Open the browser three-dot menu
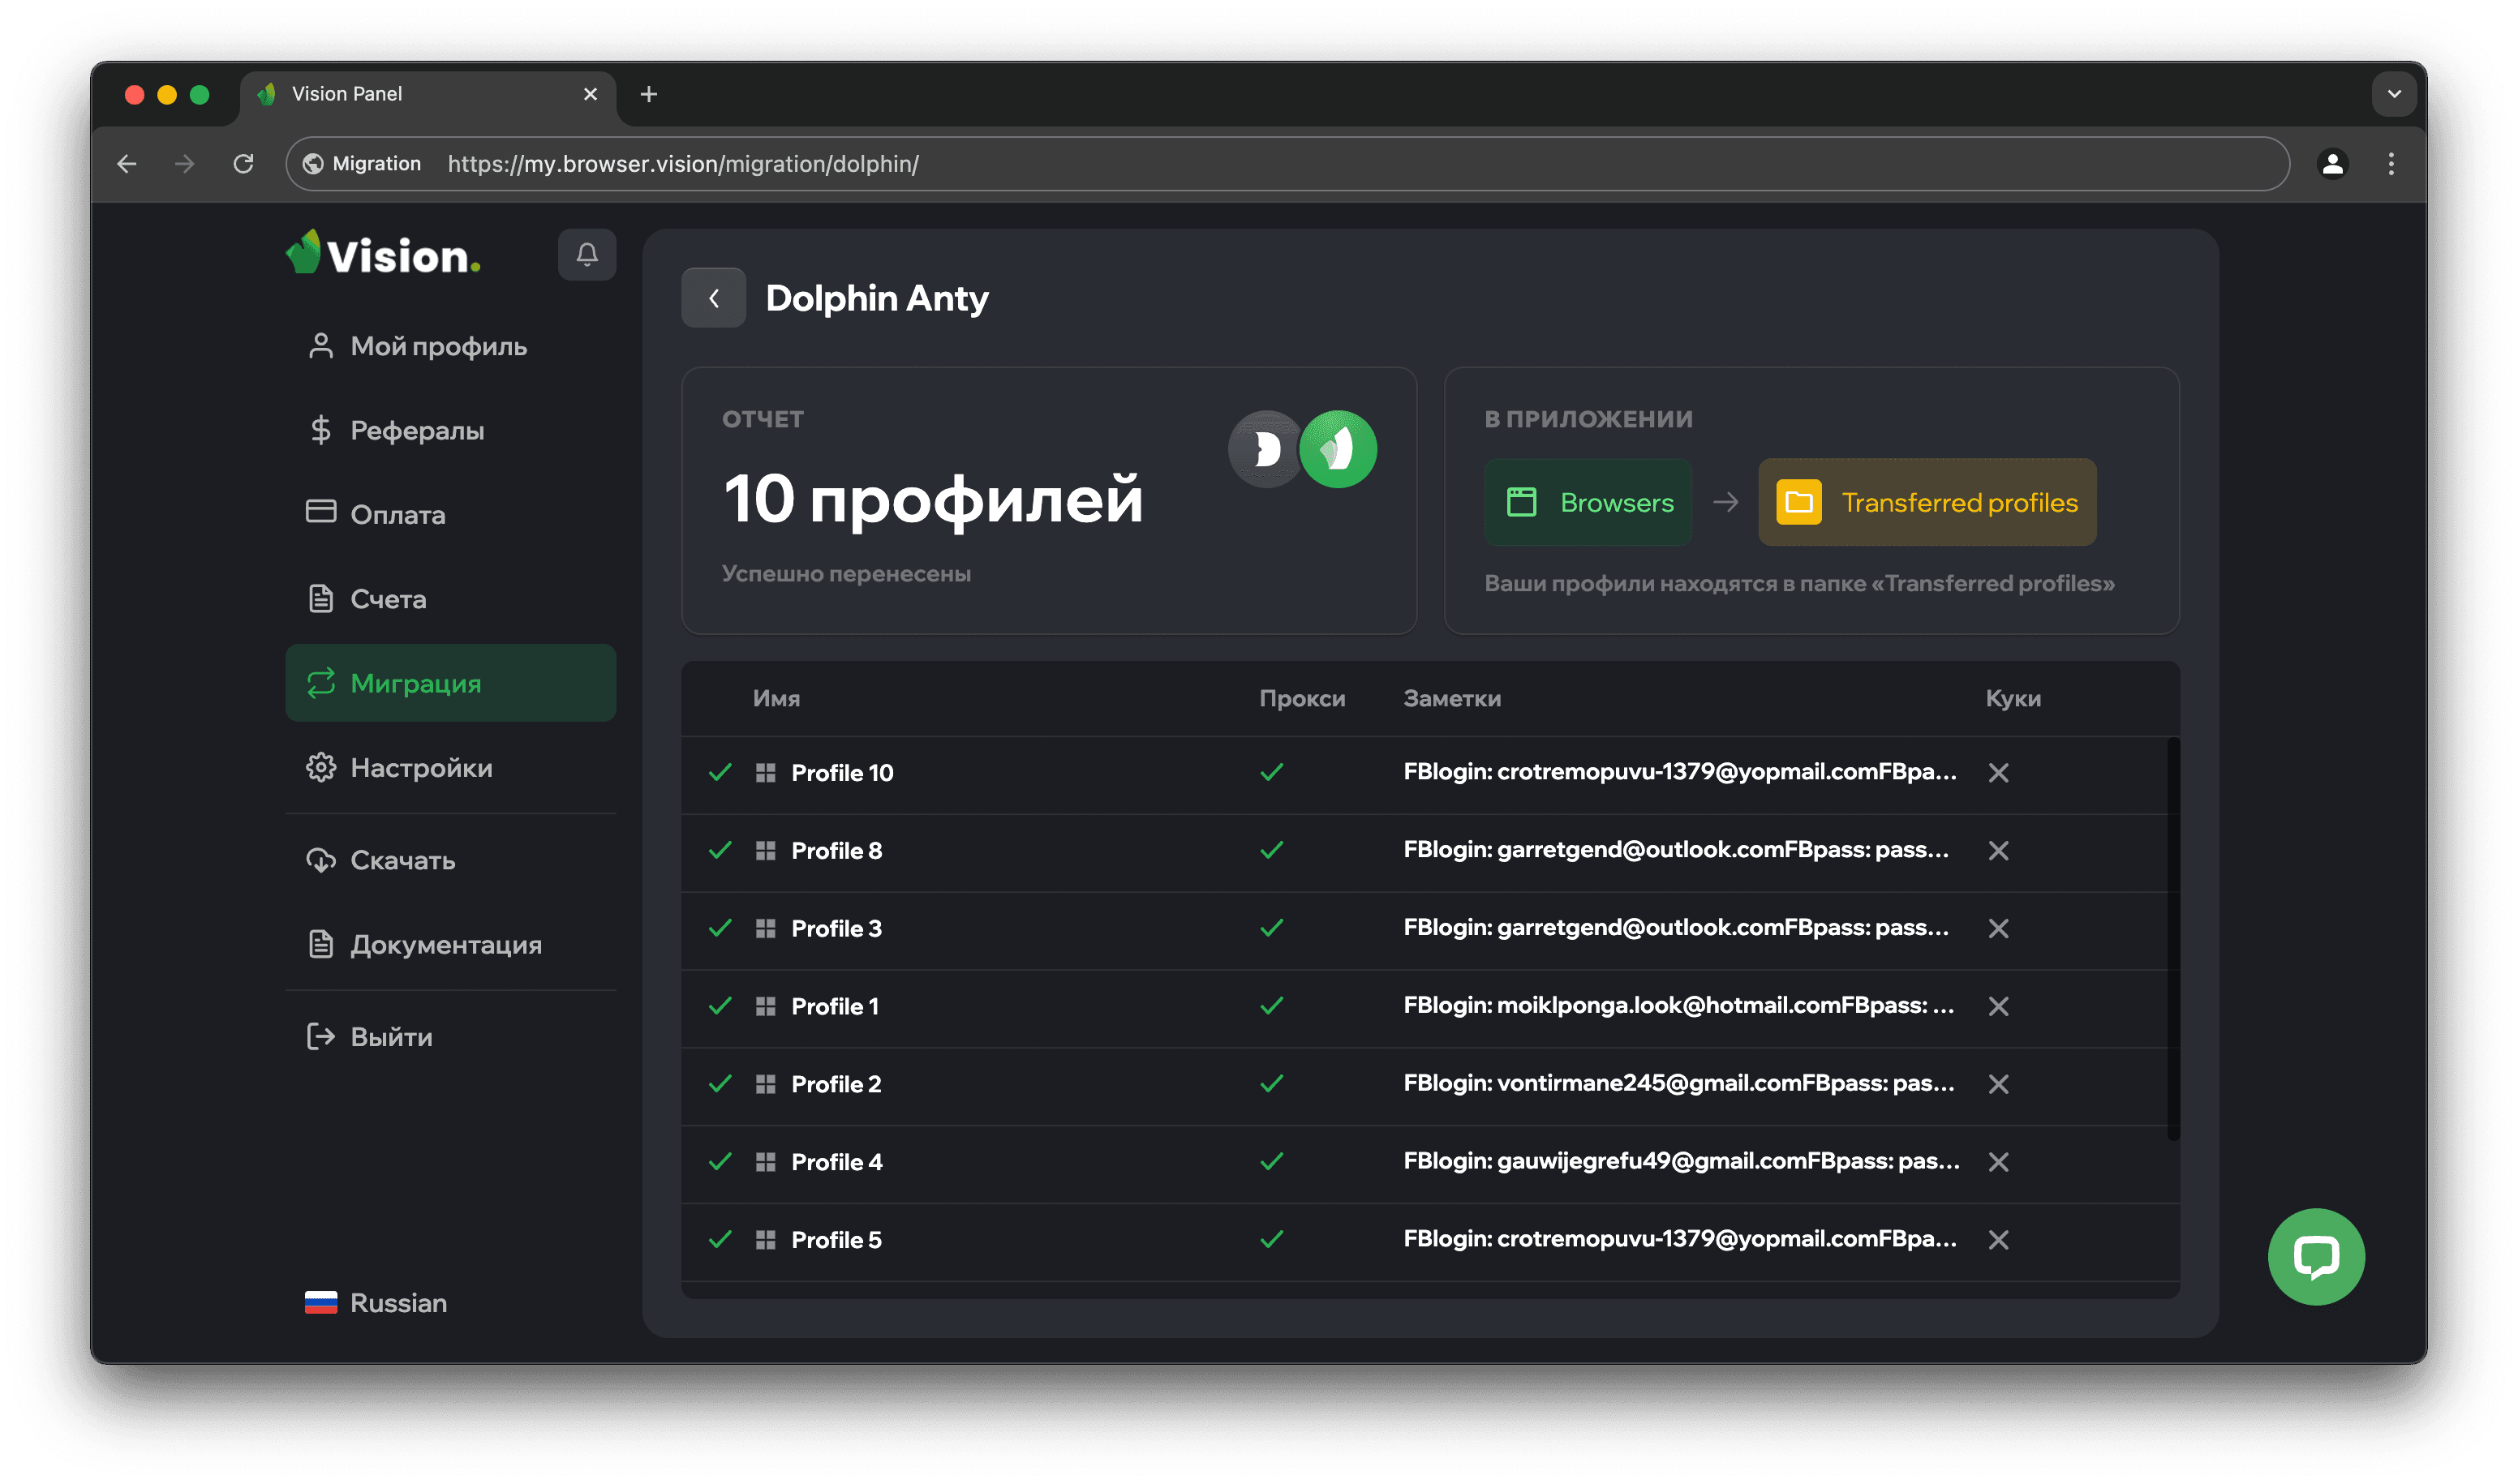The height and width of the screenshot is (1484, 2518). [2390, 163]
